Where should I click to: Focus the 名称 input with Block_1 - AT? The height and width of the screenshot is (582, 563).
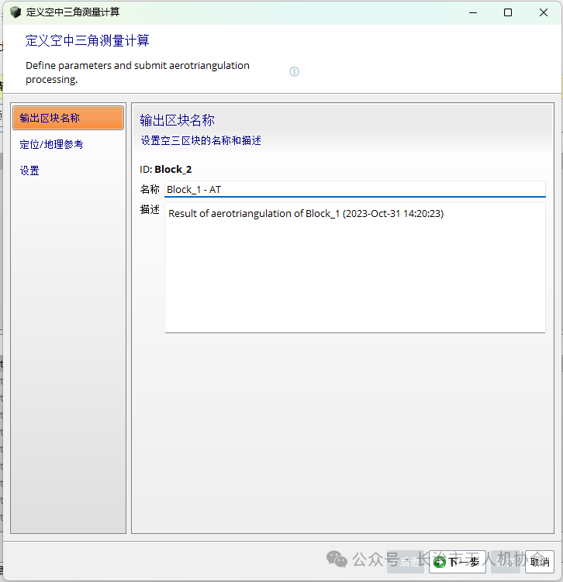[x=355, y=189]
